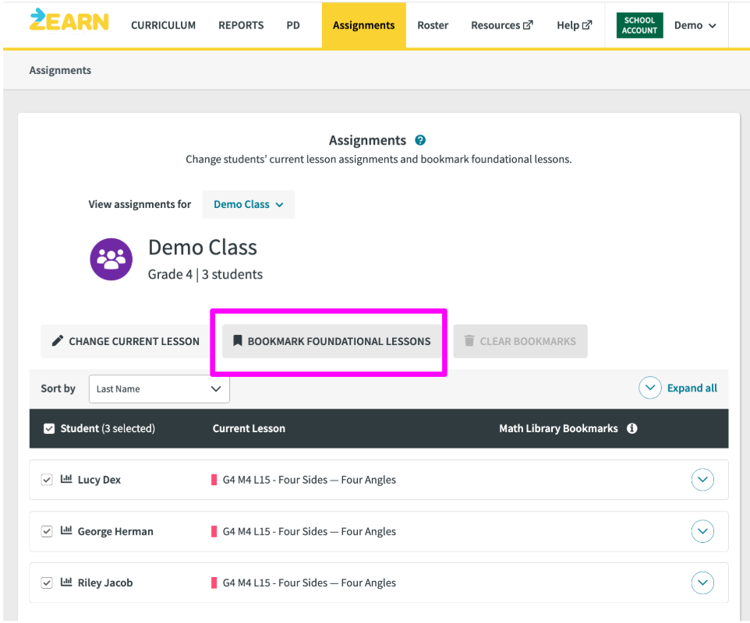Screen dimensions: 750x623
Task: Uncheck Lucy Dex's checkbox
Action: [x=47, y=480]
